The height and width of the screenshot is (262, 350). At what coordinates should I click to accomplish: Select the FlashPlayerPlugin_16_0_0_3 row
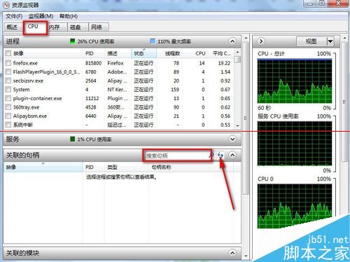(119, 71)
